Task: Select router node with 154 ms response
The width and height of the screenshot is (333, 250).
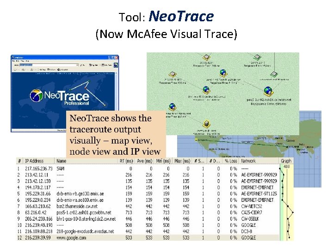Action: [x=257, y=57]
